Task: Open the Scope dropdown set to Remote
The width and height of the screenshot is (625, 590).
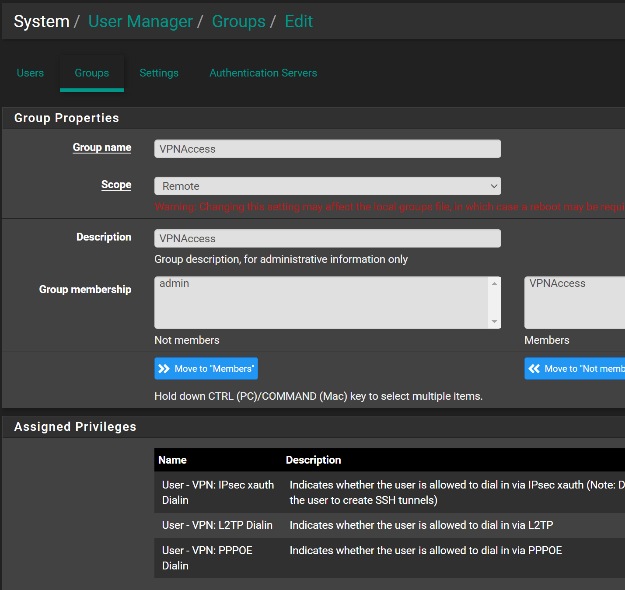Action: [x=328, y=186]
